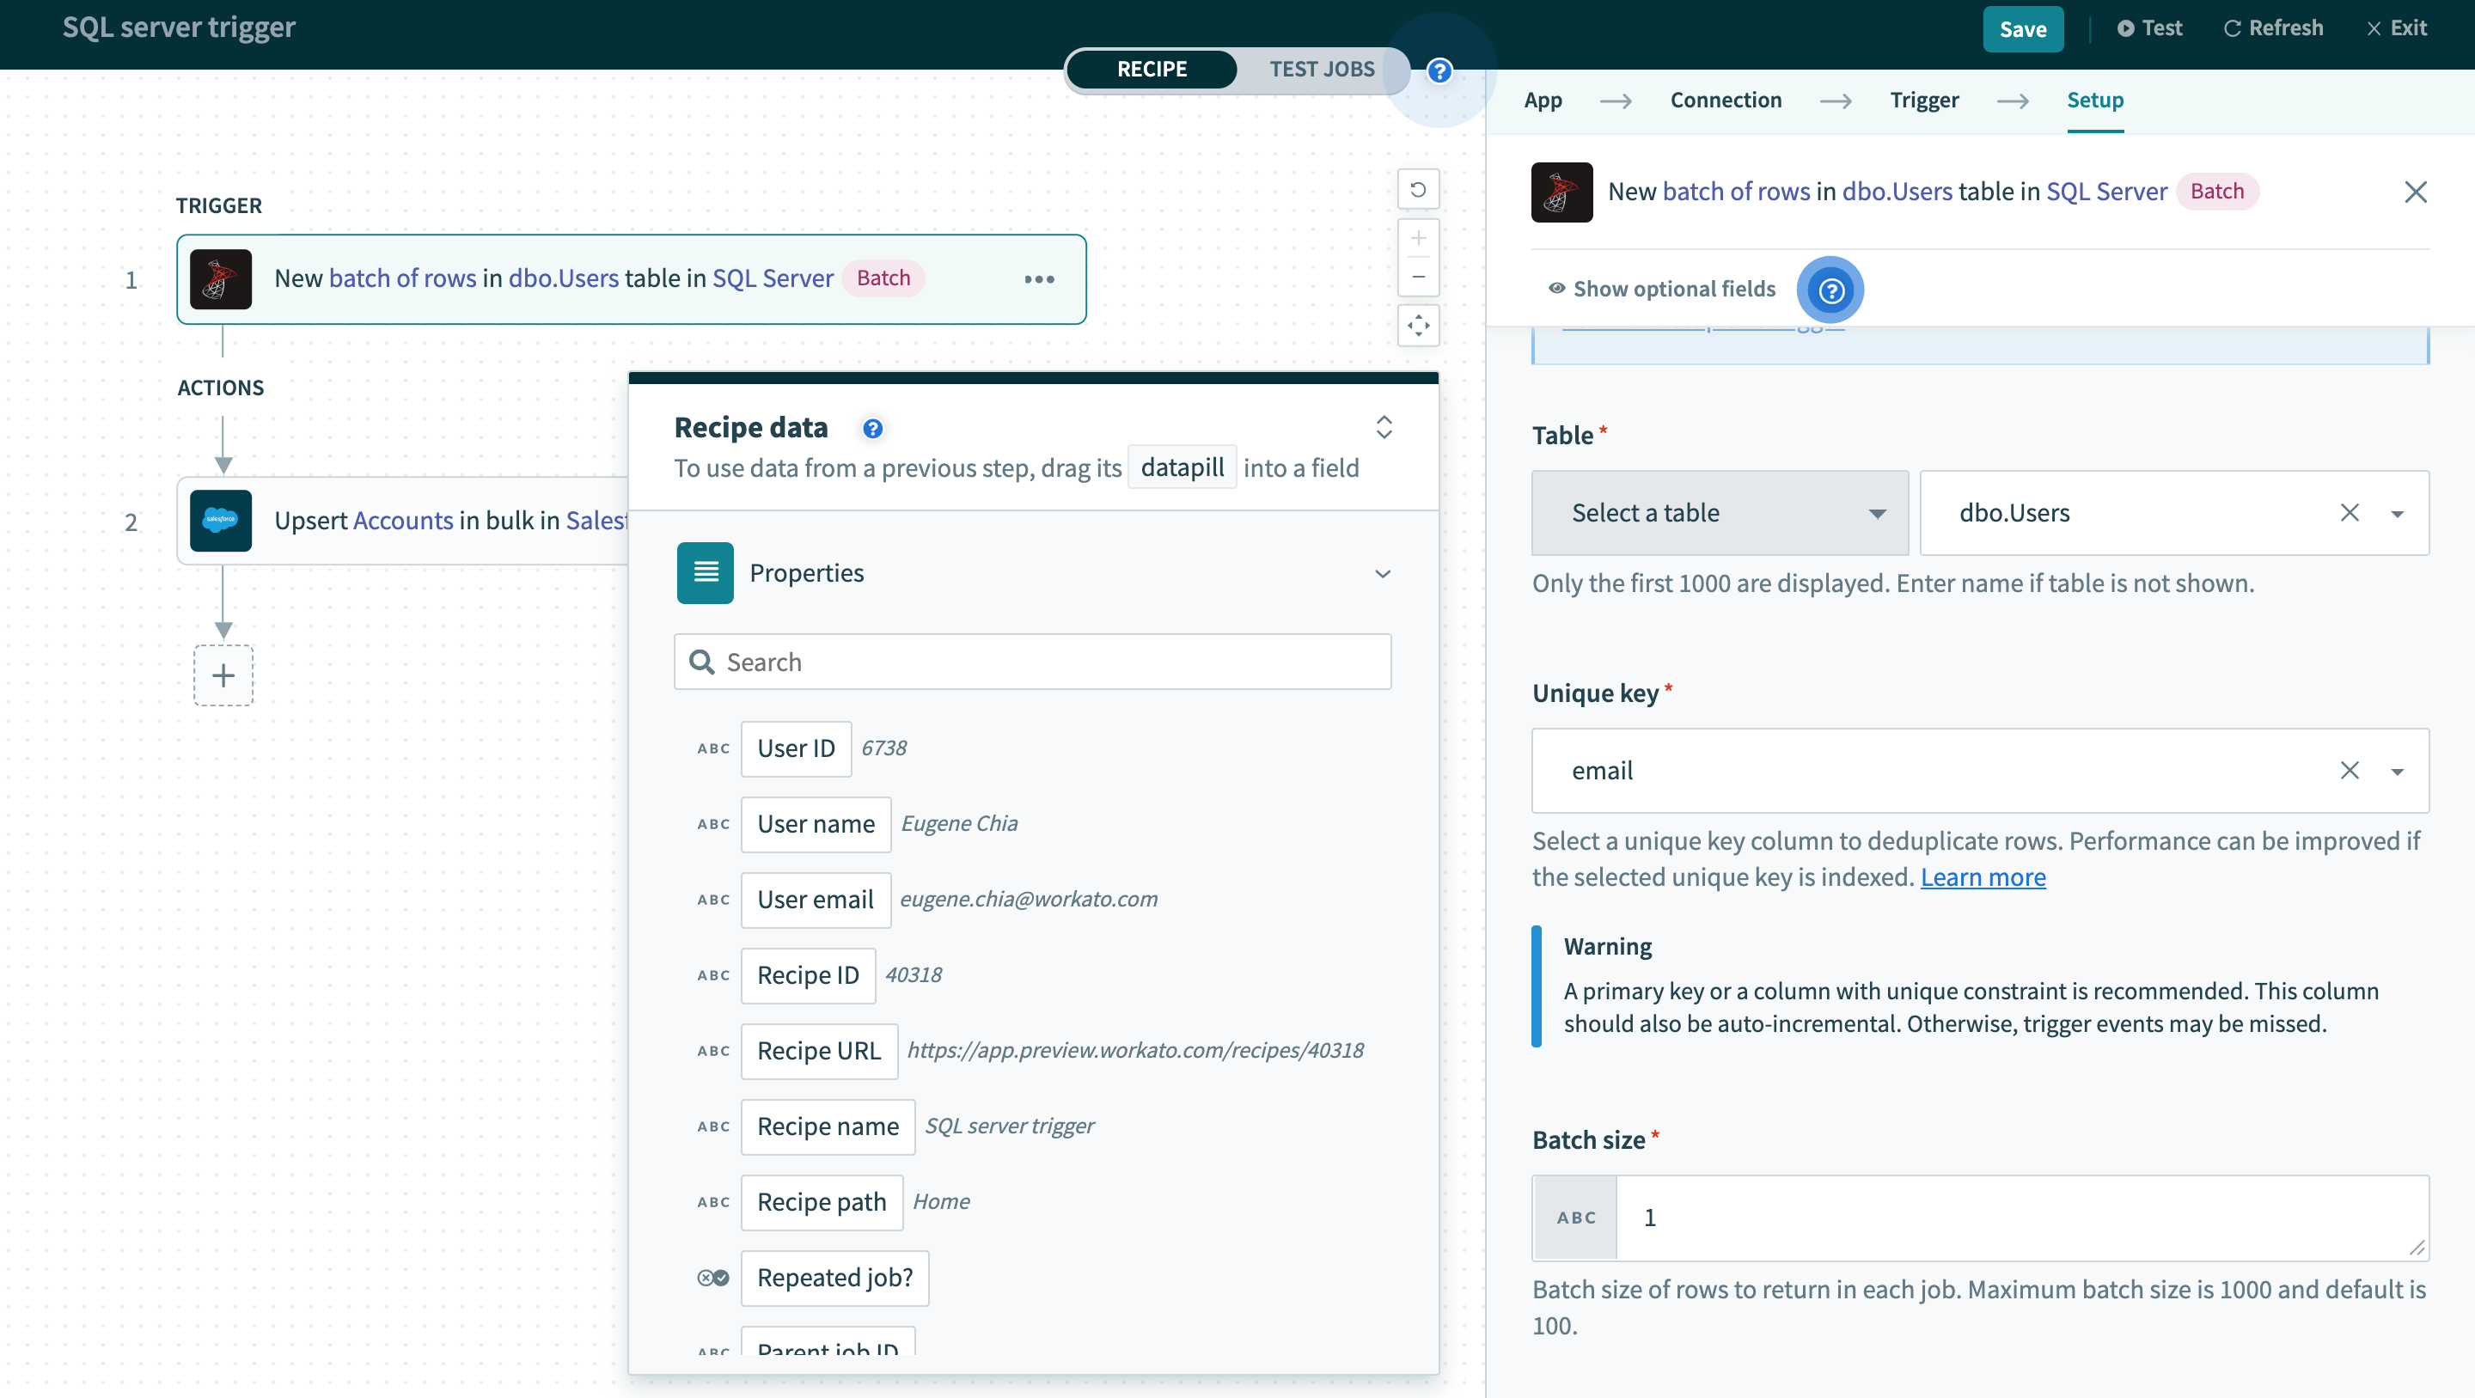Open the Unique key email dropdown arrow
The width and height of the screenshot is (2475, 1398).
tap(2397, 772)
